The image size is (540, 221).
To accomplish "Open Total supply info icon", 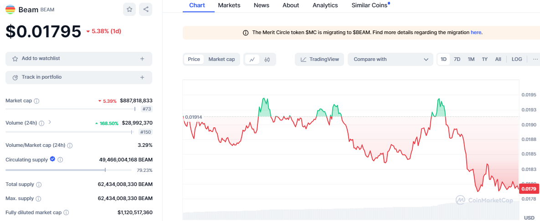I will pyautogui.click(x=39, y=185).
